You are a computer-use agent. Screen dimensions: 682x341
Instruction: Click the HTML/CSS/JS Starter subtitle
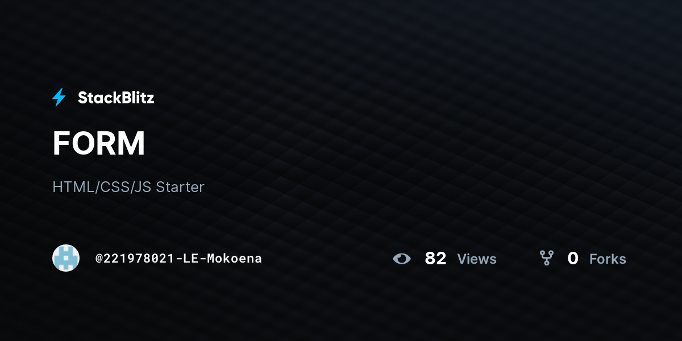pos(128,187)
